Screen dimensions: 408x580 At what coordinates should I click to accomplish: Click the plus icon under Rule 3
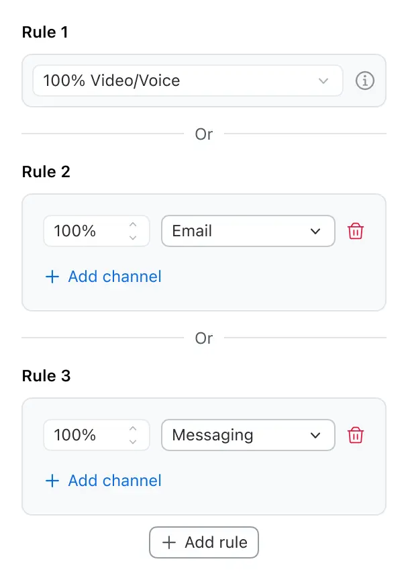[x=52, y=481]
